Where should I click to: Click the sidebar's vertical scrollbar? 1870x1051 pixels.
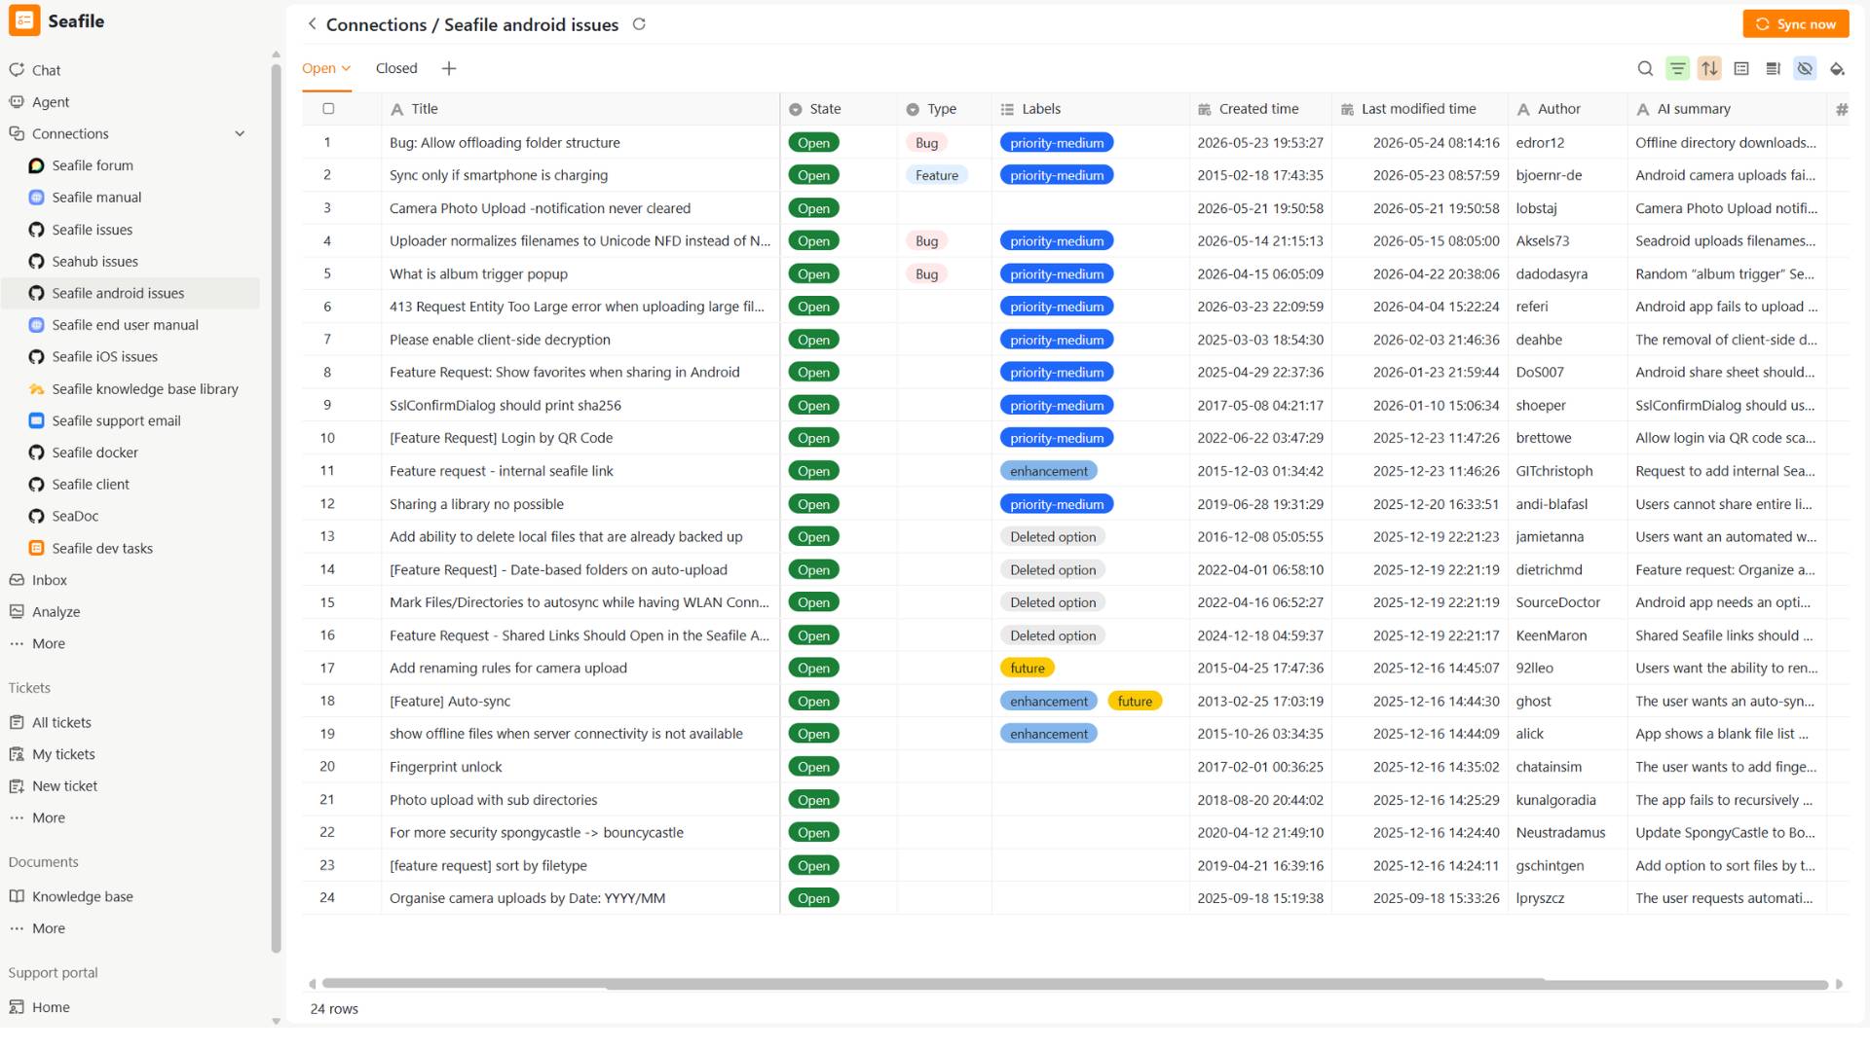[276, 506]
